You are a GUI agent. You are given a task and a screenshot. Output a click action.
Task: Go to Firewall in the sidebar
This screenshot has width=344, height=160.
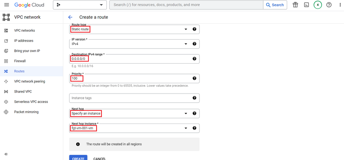coord(20,61)
